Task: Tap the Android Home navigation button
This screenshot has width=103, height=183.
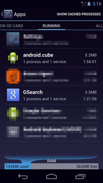Action: click(x=51, y=176)
